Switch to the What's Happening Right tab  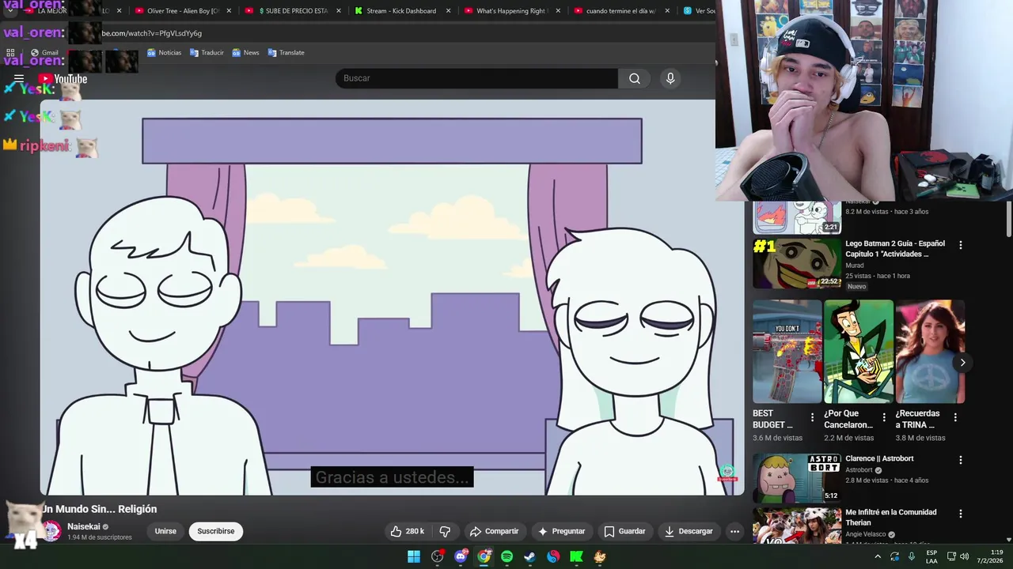pos(510,11)
